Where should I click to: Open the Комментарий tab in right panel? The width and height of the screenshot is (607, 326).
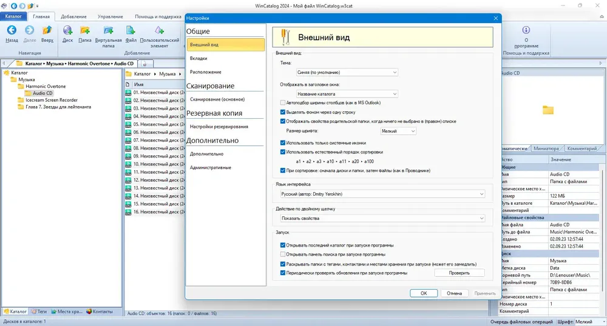[x=582, y=148]
